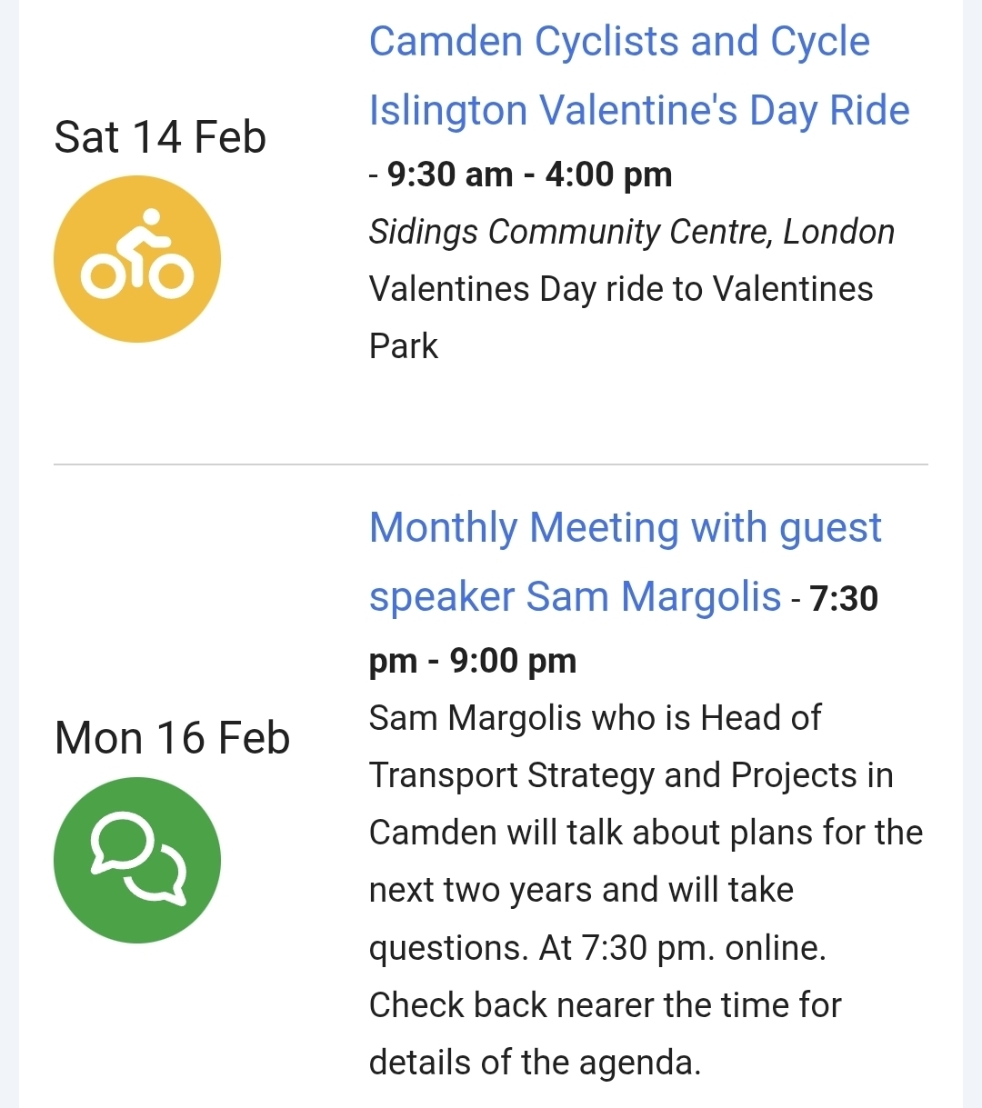Click the ride's 4:00 pm end time
Viewport: 982px width, 1108px height.
(x=608, y=175)
